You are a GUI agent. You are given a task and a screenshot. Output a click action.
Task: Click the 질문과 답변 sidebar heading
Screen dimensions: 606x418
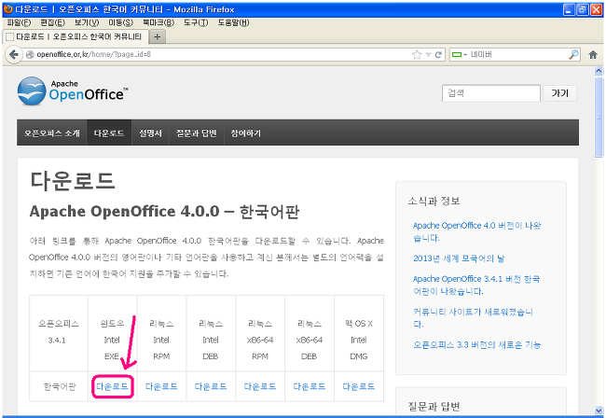(x=434, y=406)
